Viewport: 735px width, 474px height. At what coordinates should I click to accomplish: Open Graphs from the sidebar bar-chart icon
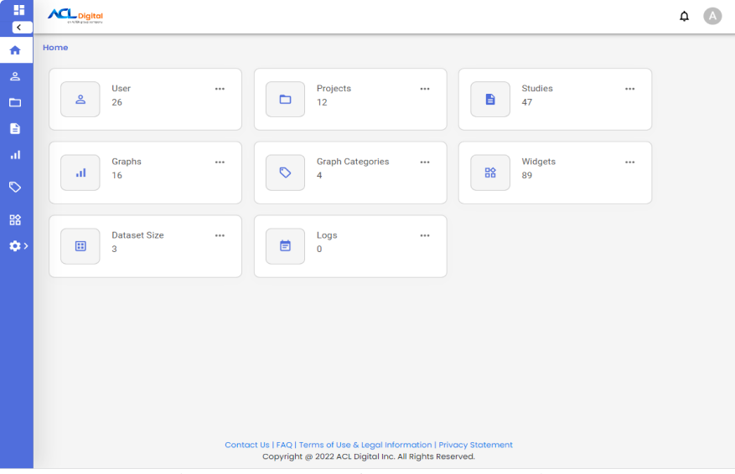[x=15, y=155]
